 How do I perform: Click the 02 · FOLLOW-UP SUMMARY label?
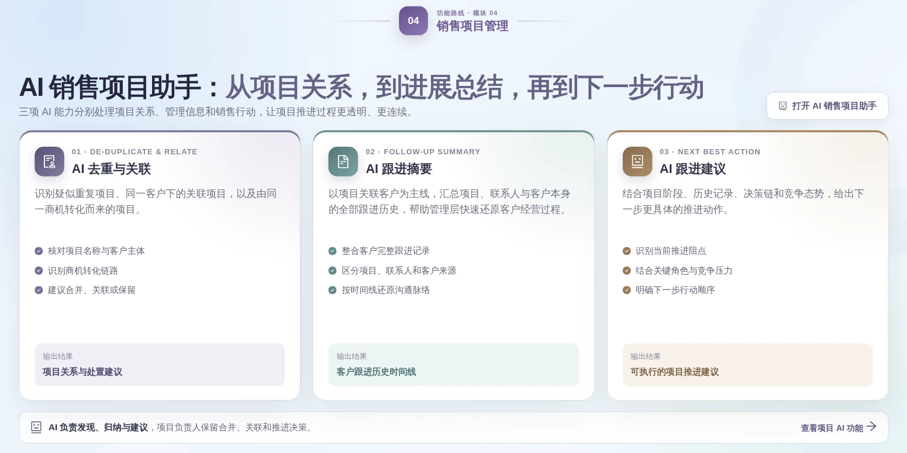(423, 152)
